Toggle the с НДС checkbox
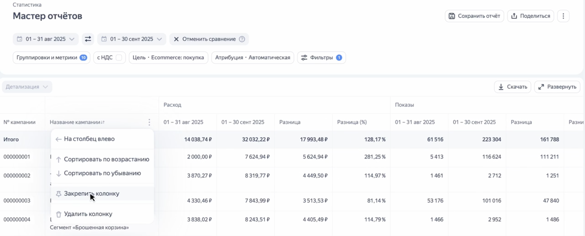This screenshot has width=585, height=236. pos(119,58)
